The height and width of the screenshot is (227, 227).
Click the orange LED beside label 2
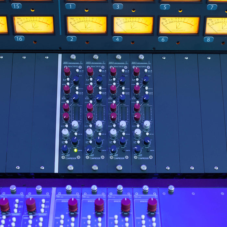(87, 42)
